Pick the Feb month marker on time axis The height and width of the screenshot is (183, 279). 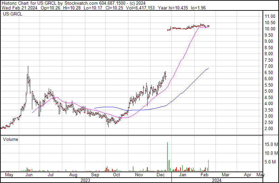[x=204, y=175]
